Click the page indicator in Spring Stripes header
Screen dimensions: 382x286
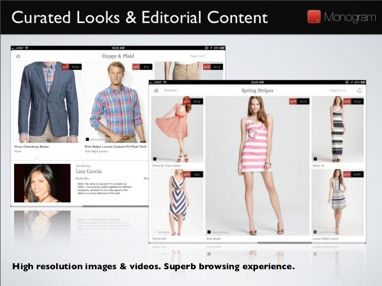pos(338,91)
